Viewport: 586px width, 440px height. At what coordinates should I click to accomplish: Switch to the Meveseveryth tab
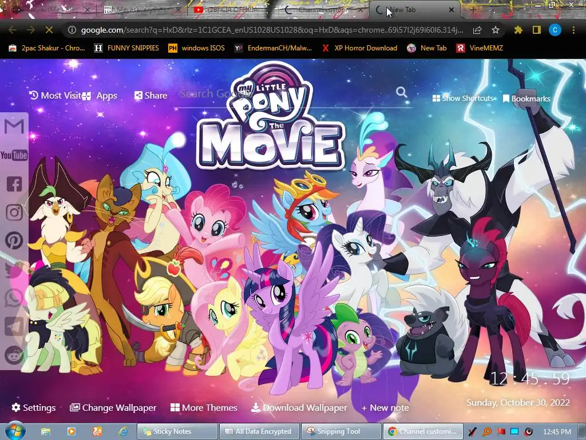coord(142,10)
